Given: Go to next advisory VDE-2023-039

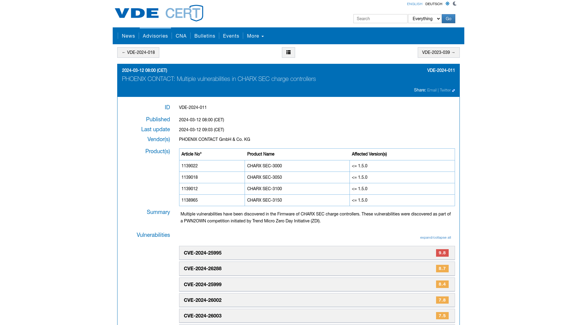Looking at the screenshot, I should [x=438, y=52].
